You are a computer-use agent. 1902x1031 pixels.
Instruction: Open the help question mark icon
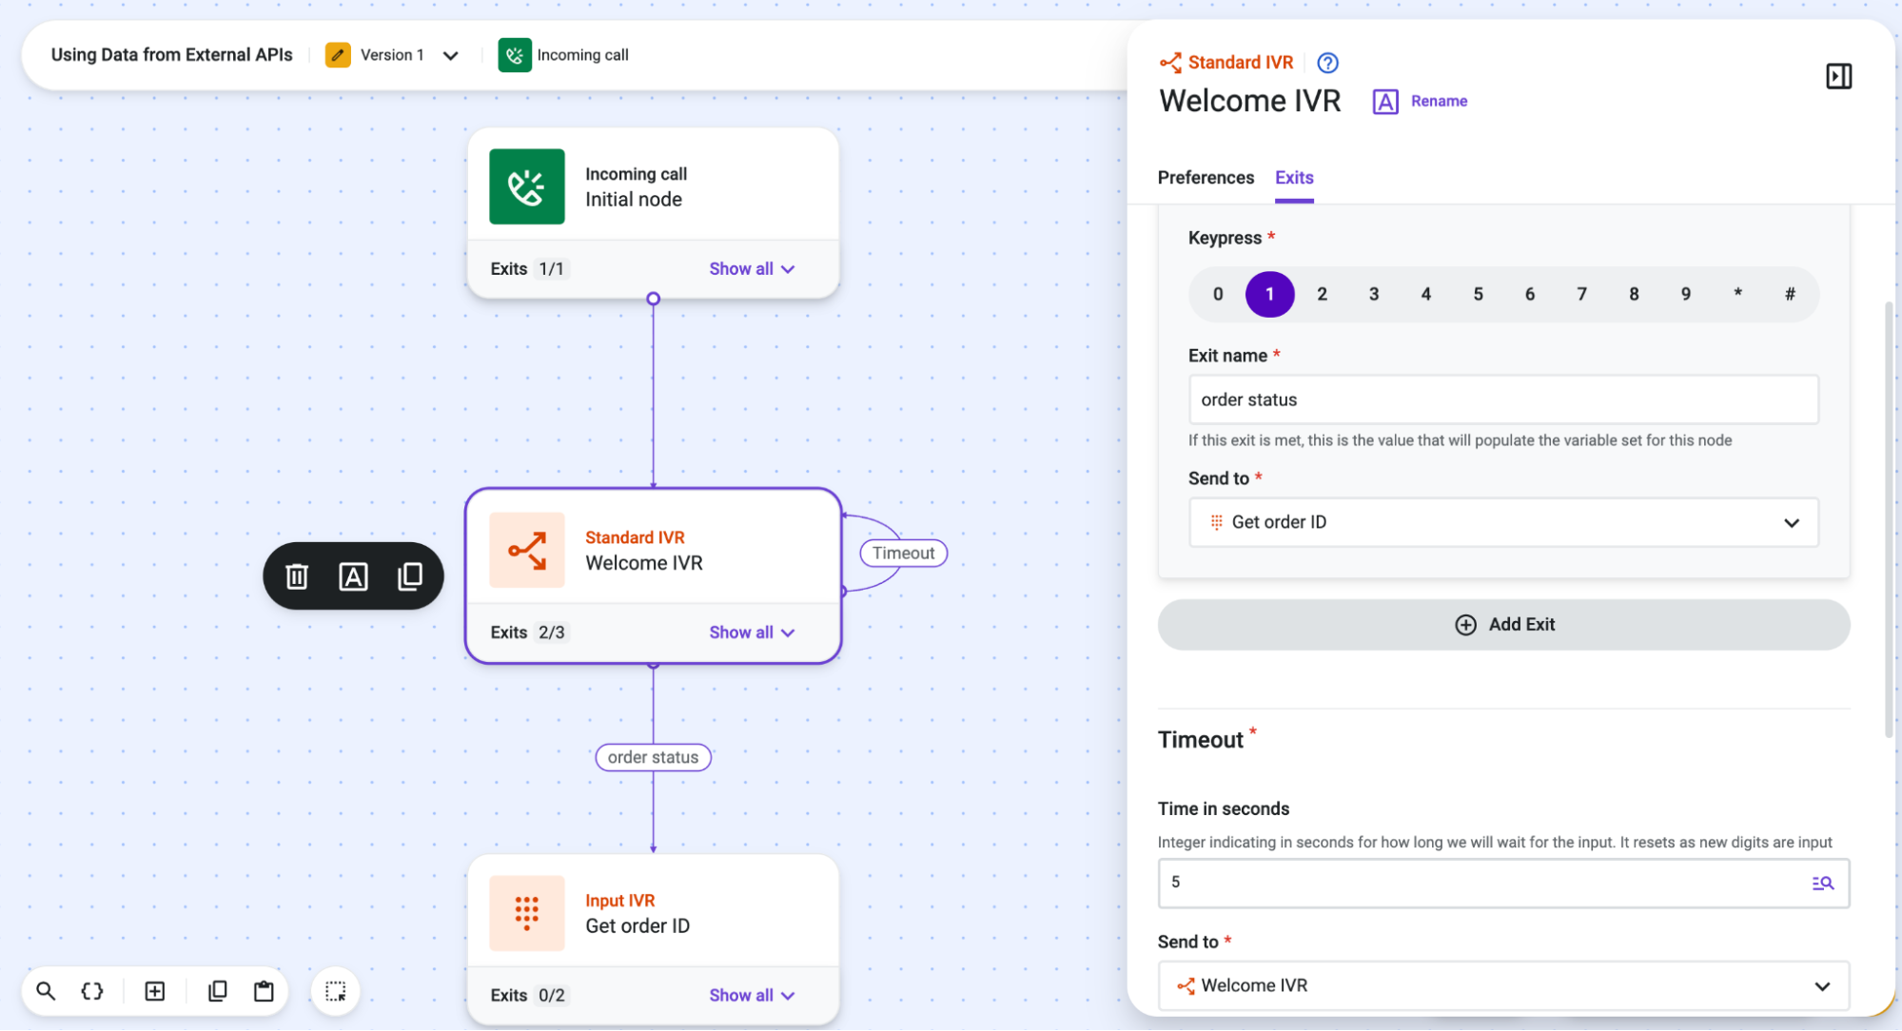[1327, 63]
